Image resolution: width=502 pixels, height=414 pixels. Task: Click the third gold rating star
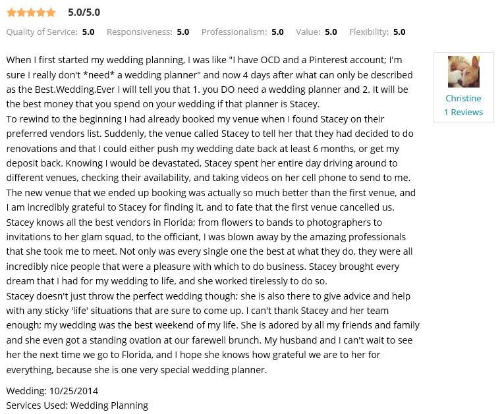tap(31, 13)
